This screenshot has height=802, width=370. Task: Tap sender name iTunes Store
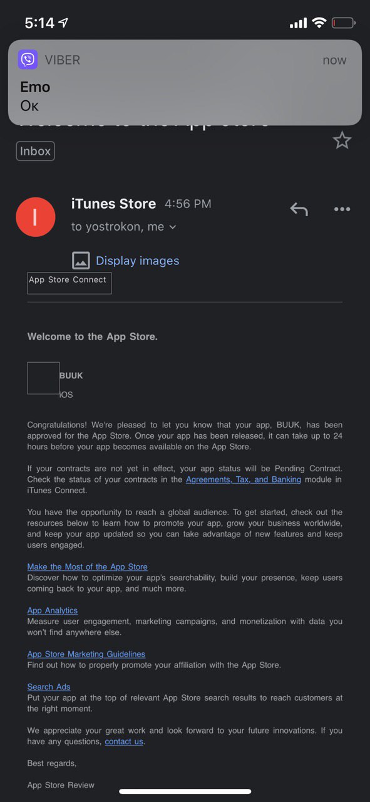point(113,204)
